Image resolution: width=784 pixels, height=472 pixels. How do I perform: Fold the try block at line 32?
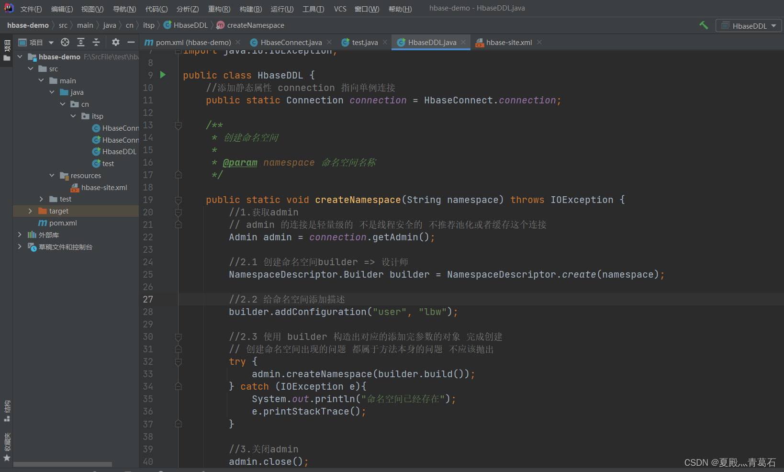178,362
